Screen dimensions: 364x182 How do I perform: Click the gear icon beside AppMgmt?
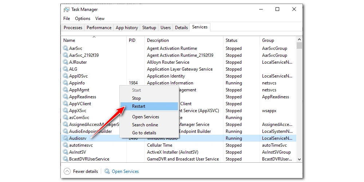[66, 90]
